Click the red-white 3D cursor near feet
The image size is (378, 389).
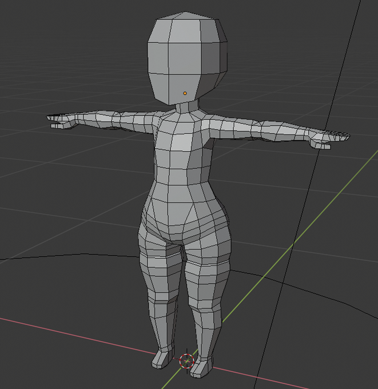coord(186,361)
